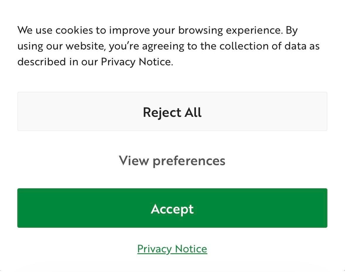Viewport: 345px width, 272px height.
Task: Expand cookie settings via View preferences
Action: [x=172, y=160]
